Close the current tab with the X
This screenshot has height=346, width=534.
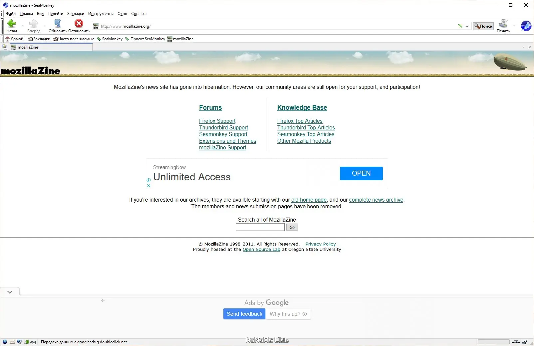point(529,47)
